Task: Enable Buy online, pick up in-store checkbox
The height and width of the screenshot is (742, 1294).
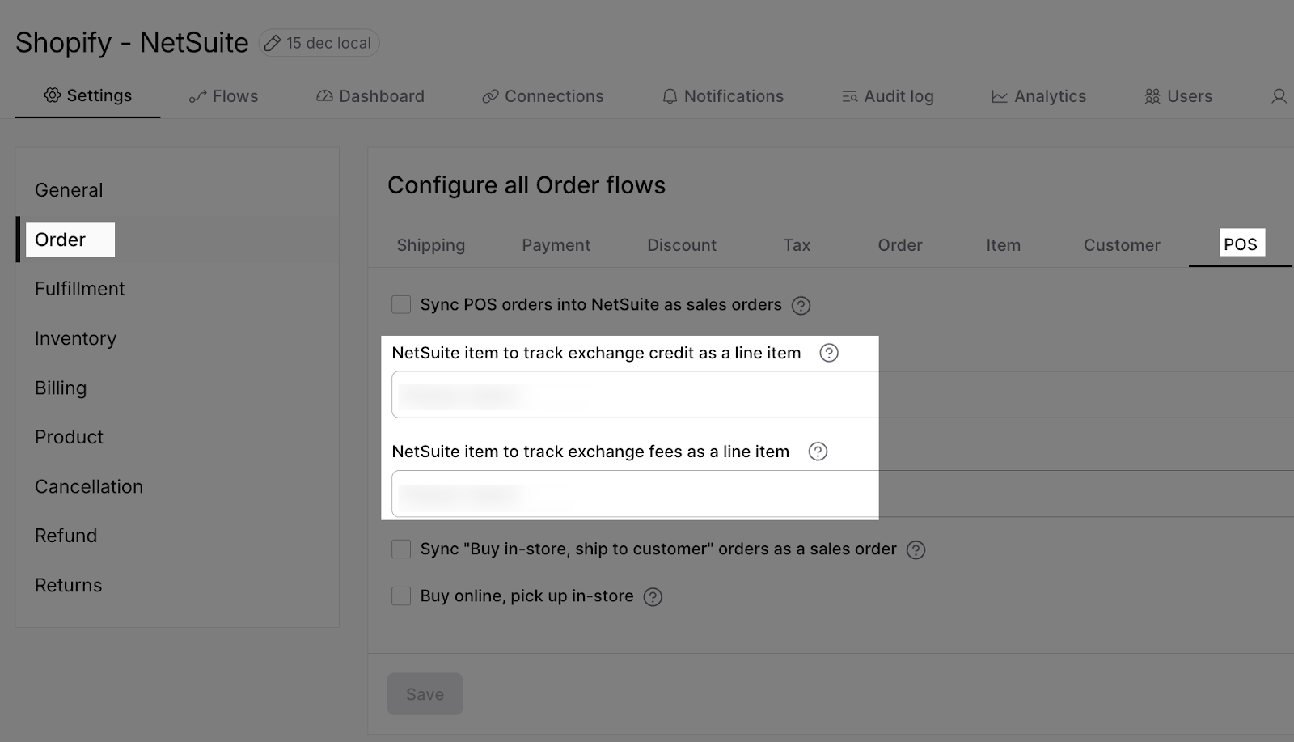Action: [401, 596]
